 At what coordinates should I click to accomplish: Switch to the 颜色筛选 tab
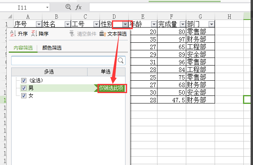52,48
